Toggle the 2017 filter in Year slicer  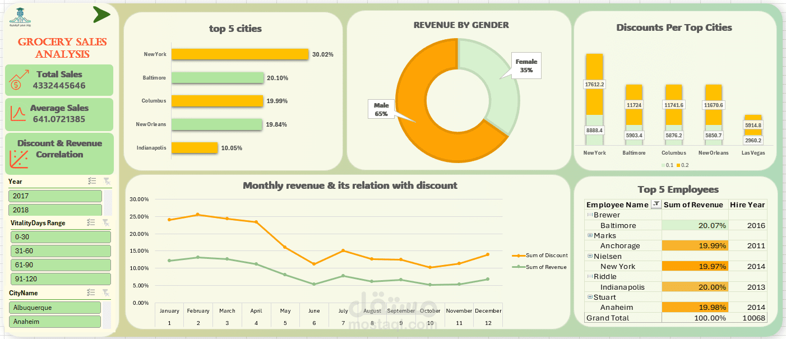click(54, 196)
